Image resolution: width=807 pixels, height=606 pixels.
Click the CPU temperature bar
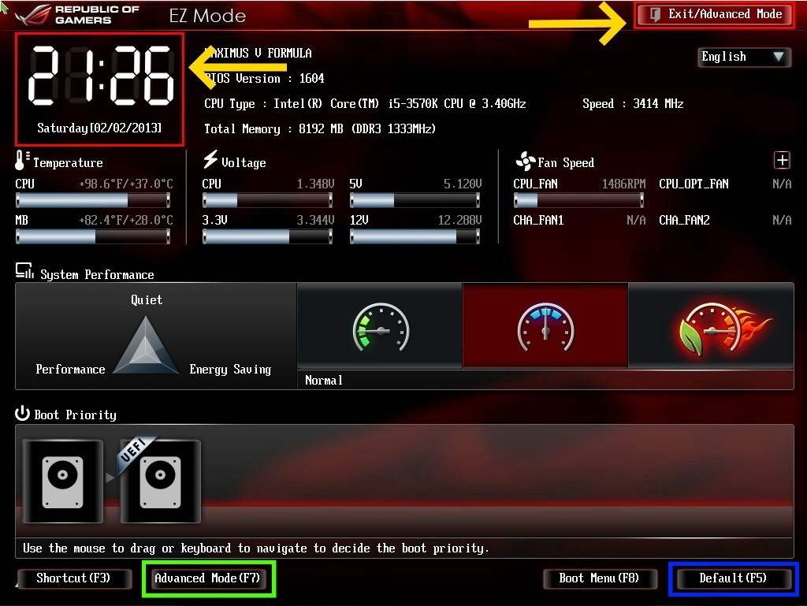coord(93,200)
